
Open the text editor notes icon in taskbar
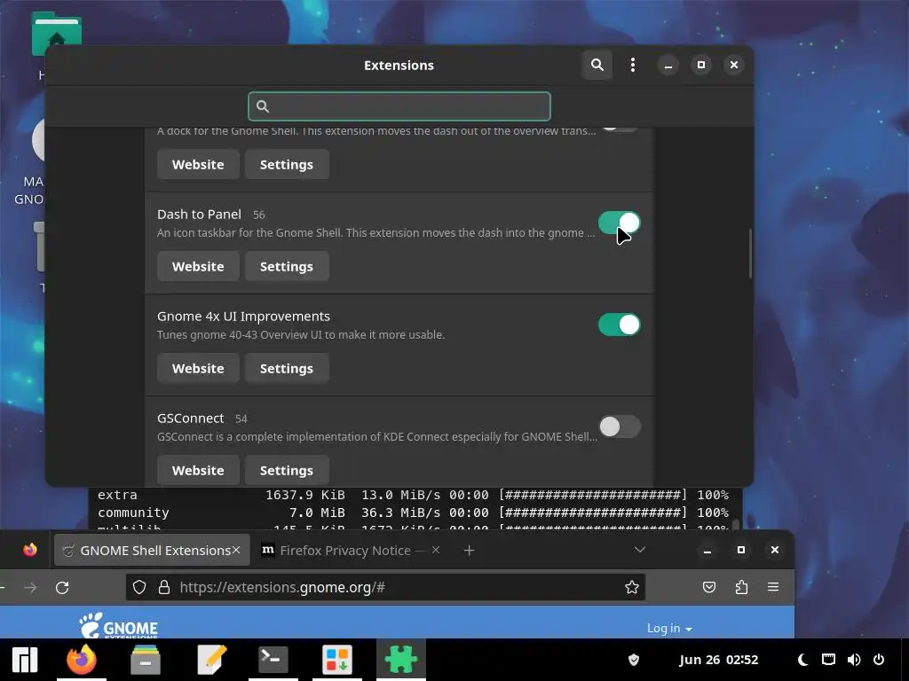[211, 660]
